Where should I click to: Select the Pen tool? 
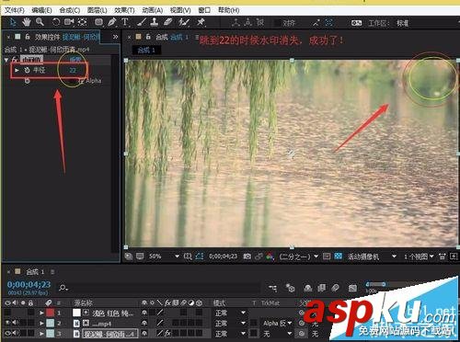(112, 22)
